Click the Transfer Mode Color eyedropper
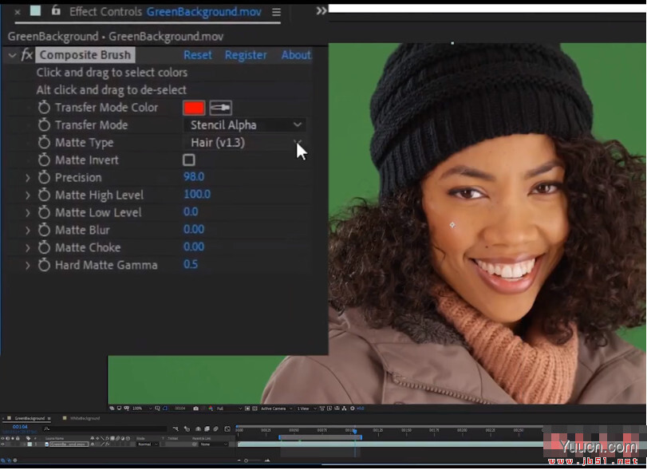The height and width of the screenshot is (470, 647). [x=220, y=108]
